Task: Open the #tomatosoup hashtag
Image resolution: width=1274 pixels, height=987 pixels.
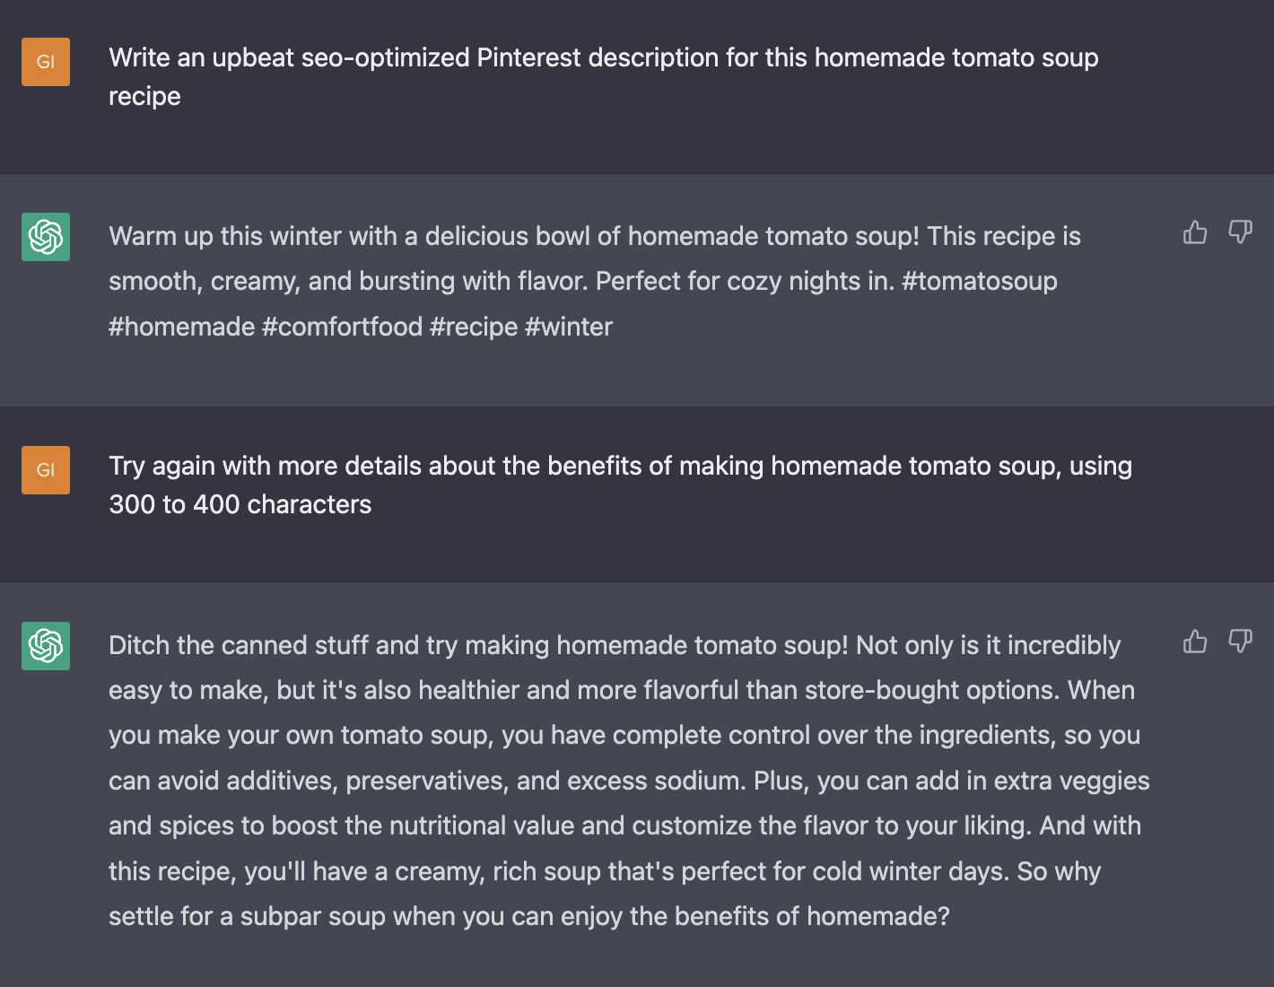Action: pyautogui.click(x=978, y=281)
